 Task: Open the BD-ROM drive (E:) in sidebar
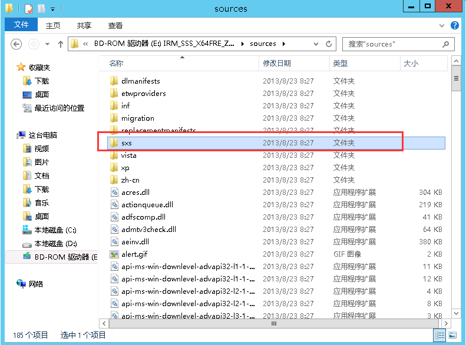pos(59,257)
